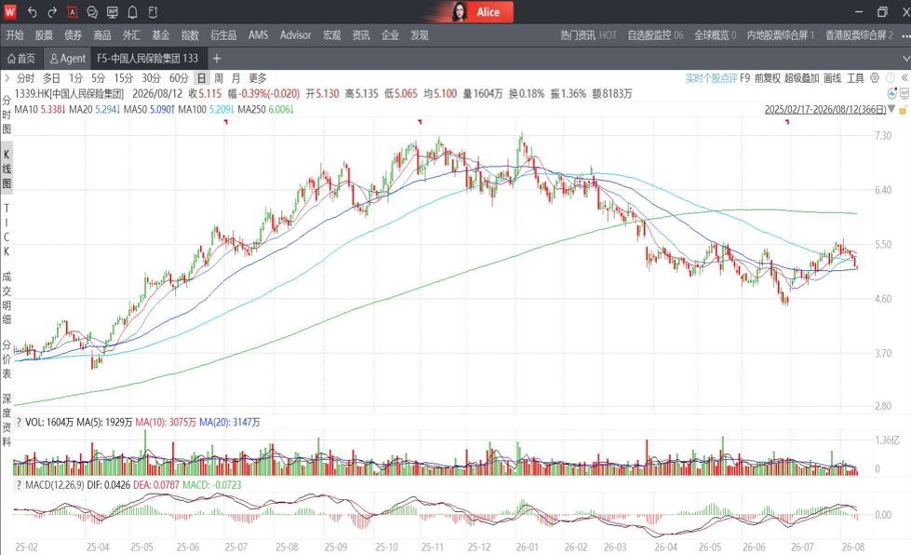Open the 股票 menu

[x=44, y=35]
